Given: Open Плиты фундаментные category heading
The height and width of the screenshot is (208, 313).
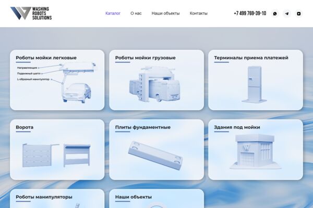Looking at the screenshot, I should [143, 127].
